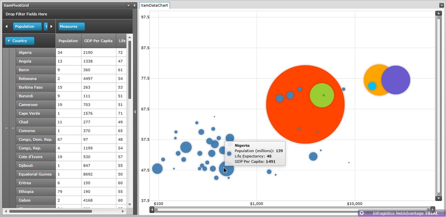Open XamPivotGrid pane options dropdown
This screenshot has width=446, height=217.
tap(128, 5)
